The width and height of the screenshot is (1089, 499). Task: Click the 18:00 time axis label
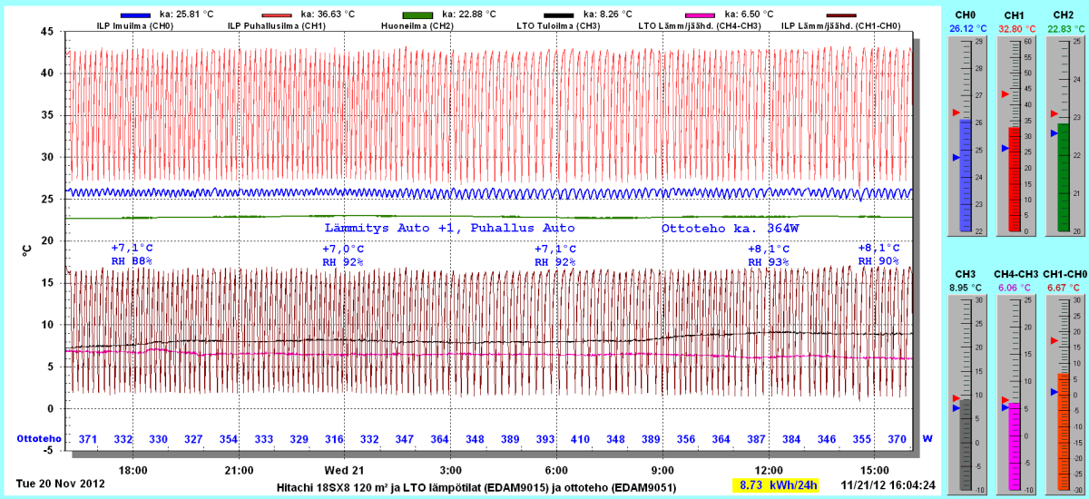click(x=133, y=470)
